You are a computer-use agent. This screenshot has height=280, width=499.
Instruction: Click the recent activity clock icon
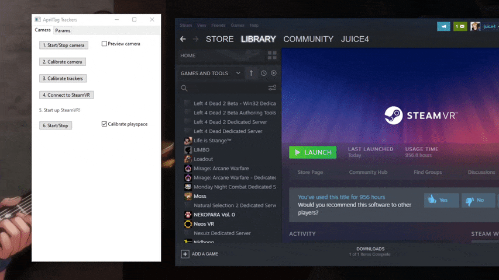tap(263, 73)
